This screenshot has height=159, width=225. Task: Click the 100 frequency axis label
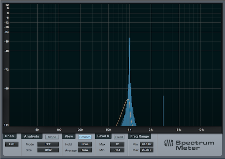tap(59, 130)
